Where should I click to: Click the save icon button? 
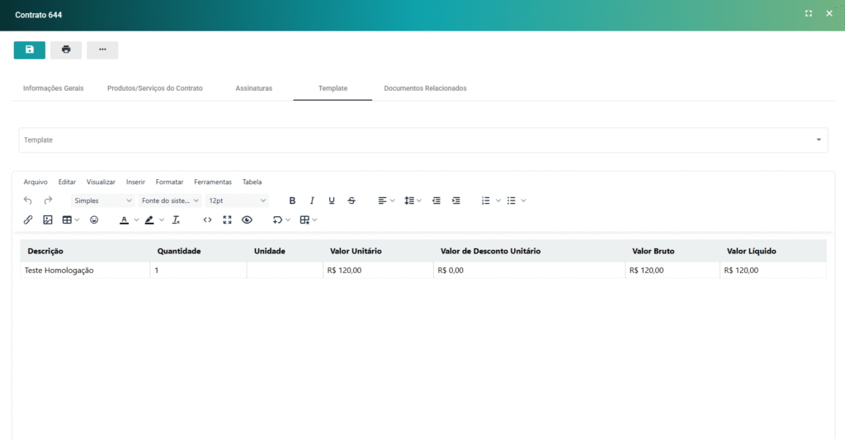(30, 50)
